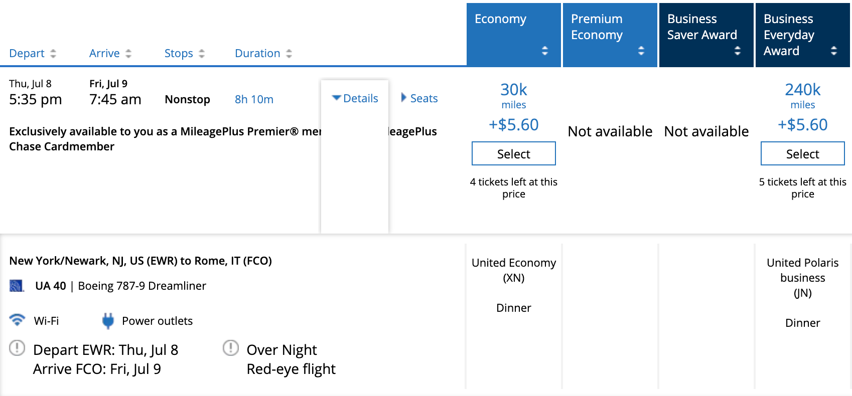Select the 30k miles Economy fare
Viewport: 852px width, 396px height.
[x=514, y=153]
